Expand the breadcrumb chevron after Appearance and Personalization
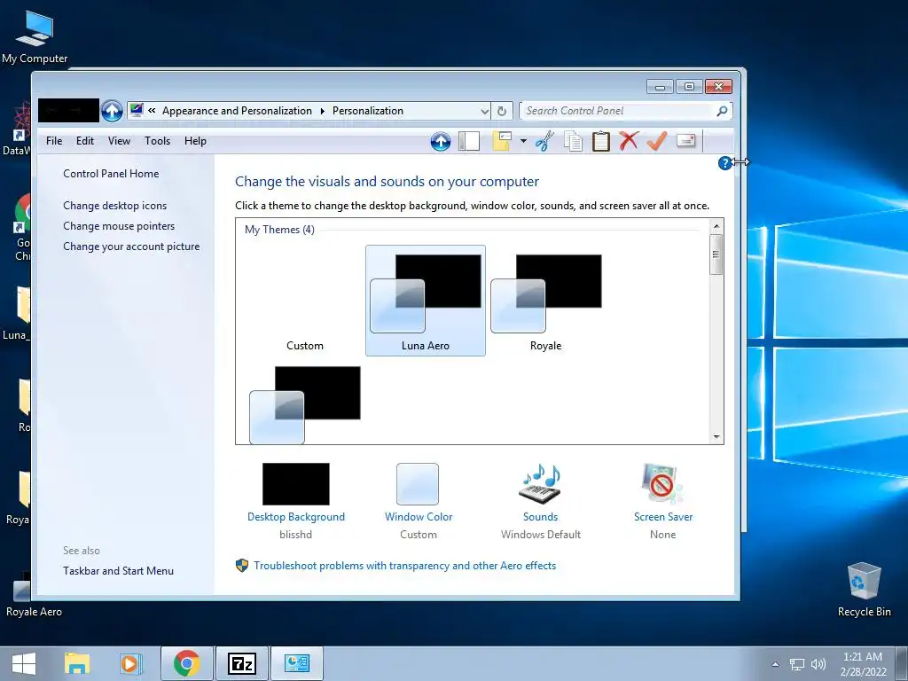 (x=323, y=111)
